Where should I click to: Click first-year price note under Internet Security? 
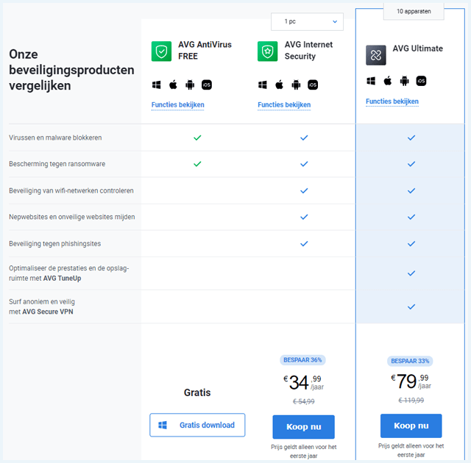click(x=304, y=451)
